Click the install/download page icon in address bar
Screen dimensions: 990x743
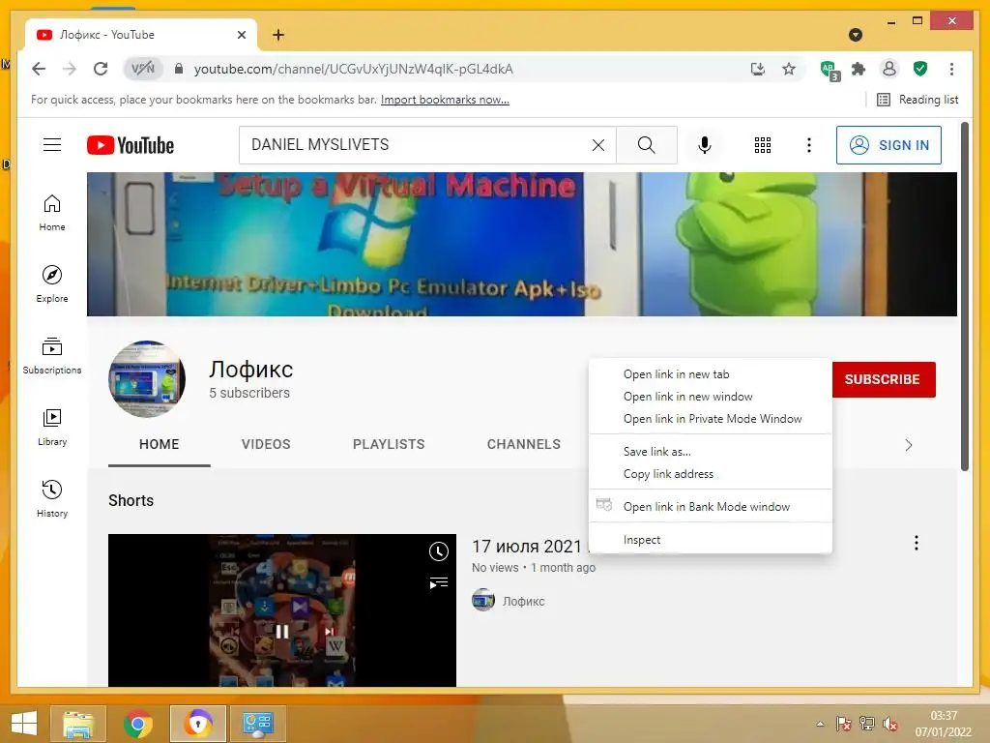758,69
